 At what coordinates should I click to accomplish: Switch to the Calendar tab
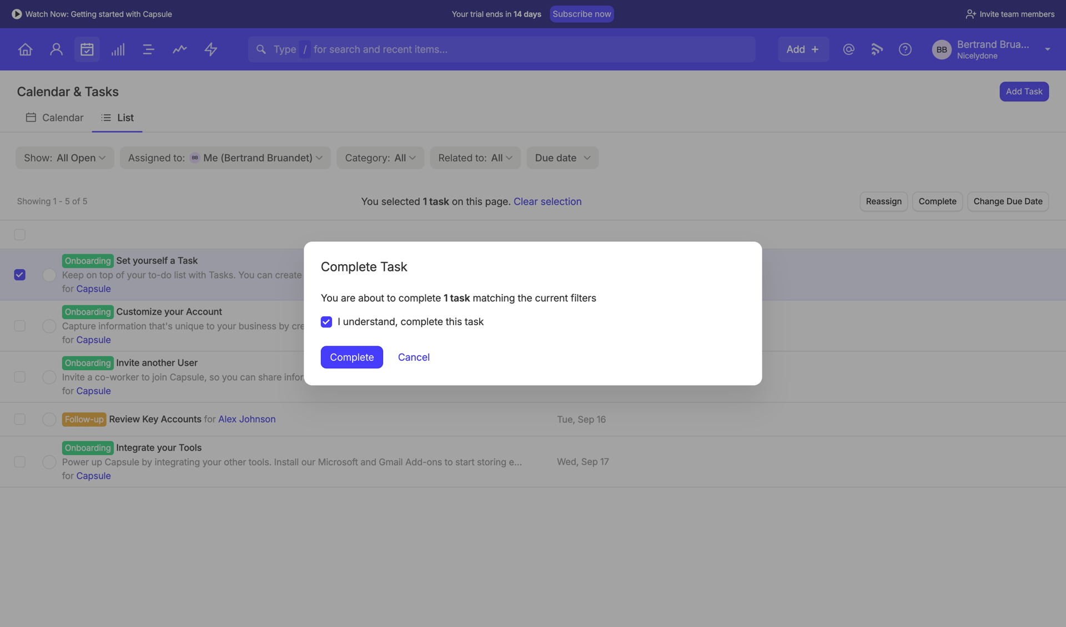pyautogui.click(x=54, y=118)
